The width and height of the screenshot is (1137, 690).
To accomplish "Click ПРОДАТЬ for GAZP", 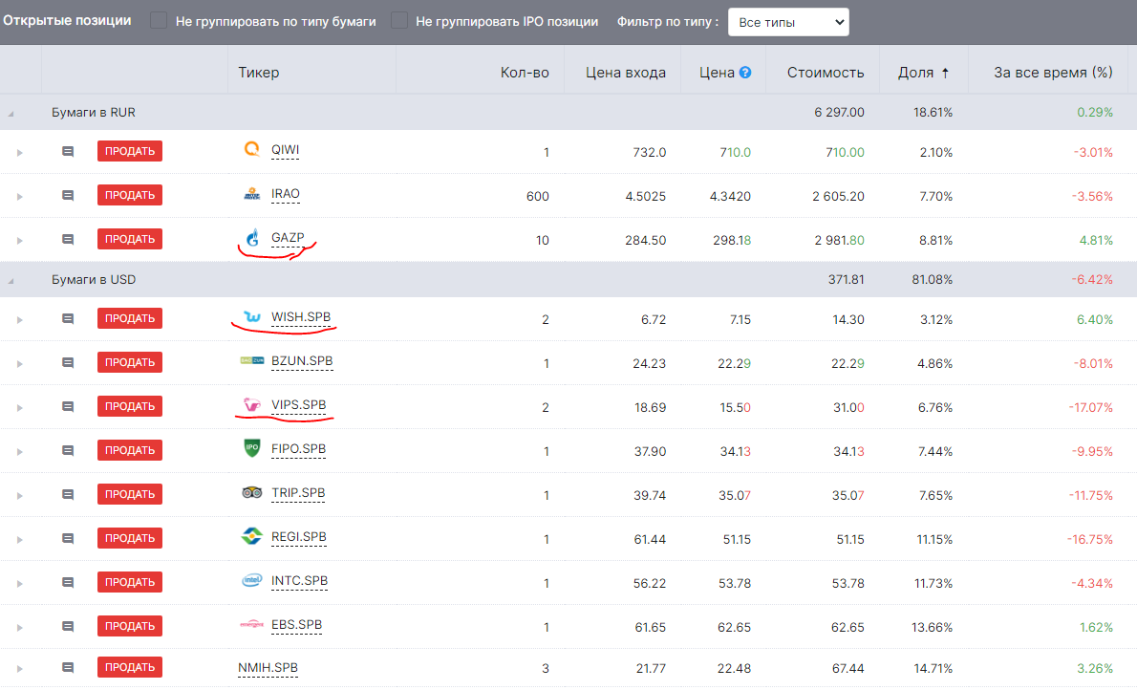I will click(130, 239).
